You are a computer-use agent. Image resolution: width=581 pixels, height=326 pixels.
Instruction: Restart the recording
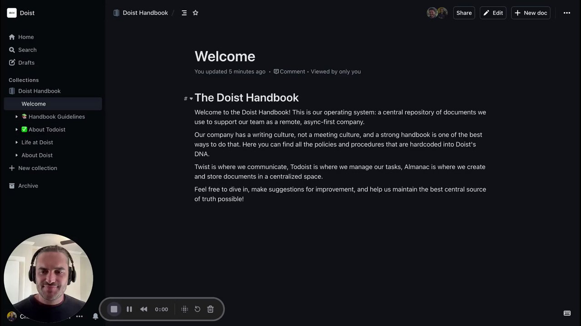(x=197, y=309)
